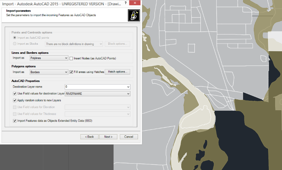Click the 'Lines and Borders options' label
Viewport: 282px width, 170px height.
click(x=30, y=53)
